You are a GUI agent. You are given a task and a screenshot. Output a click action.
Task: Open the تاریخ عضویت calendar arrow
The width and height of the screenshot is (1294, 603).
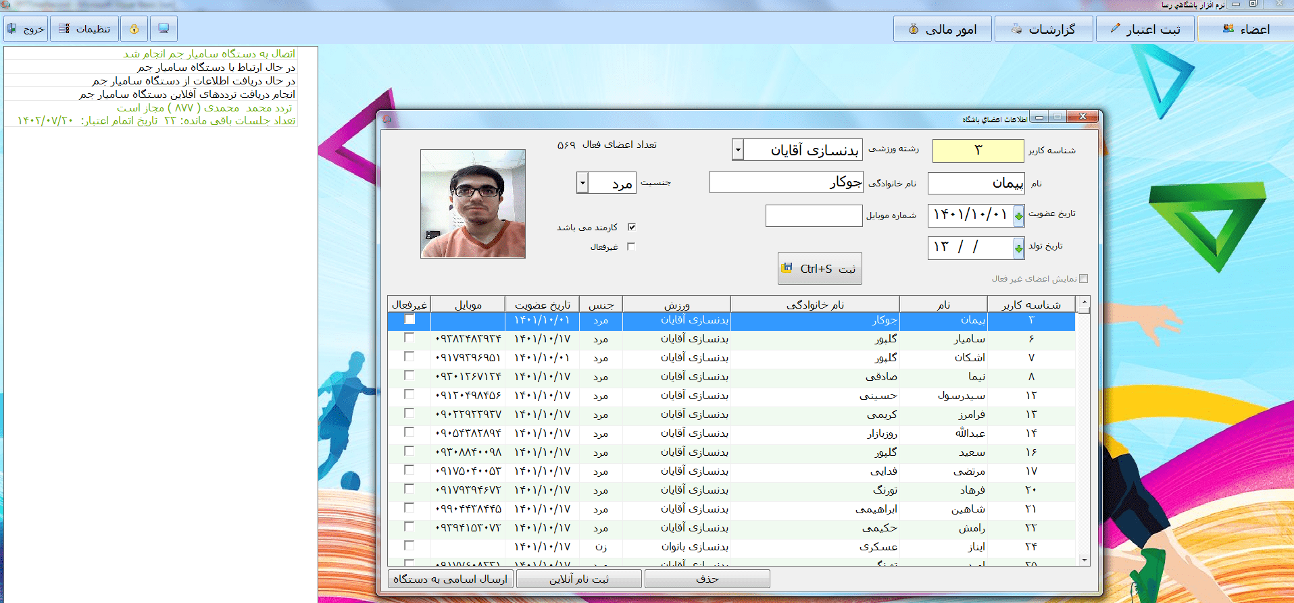click(1018, 216)
